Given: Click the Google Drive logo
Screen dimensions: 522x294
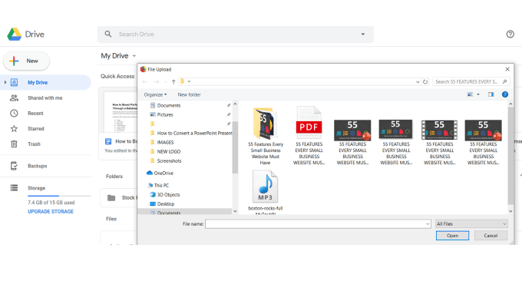Looking at the screenshot, I should tap(15, 35).
